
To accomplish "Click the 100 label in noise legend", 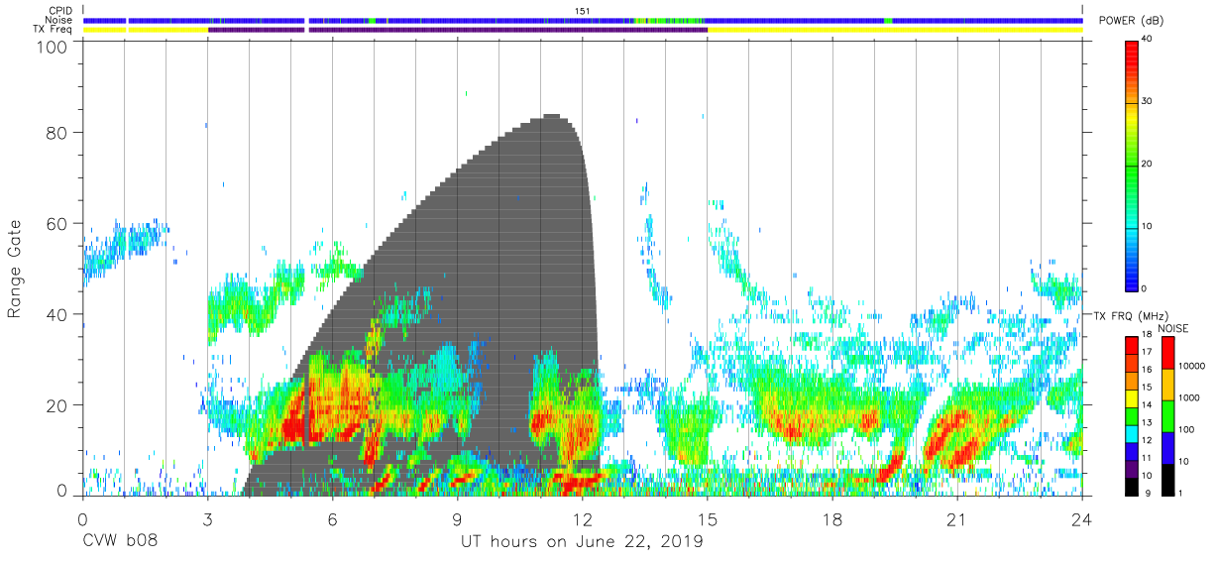I will coord(1184,429).
